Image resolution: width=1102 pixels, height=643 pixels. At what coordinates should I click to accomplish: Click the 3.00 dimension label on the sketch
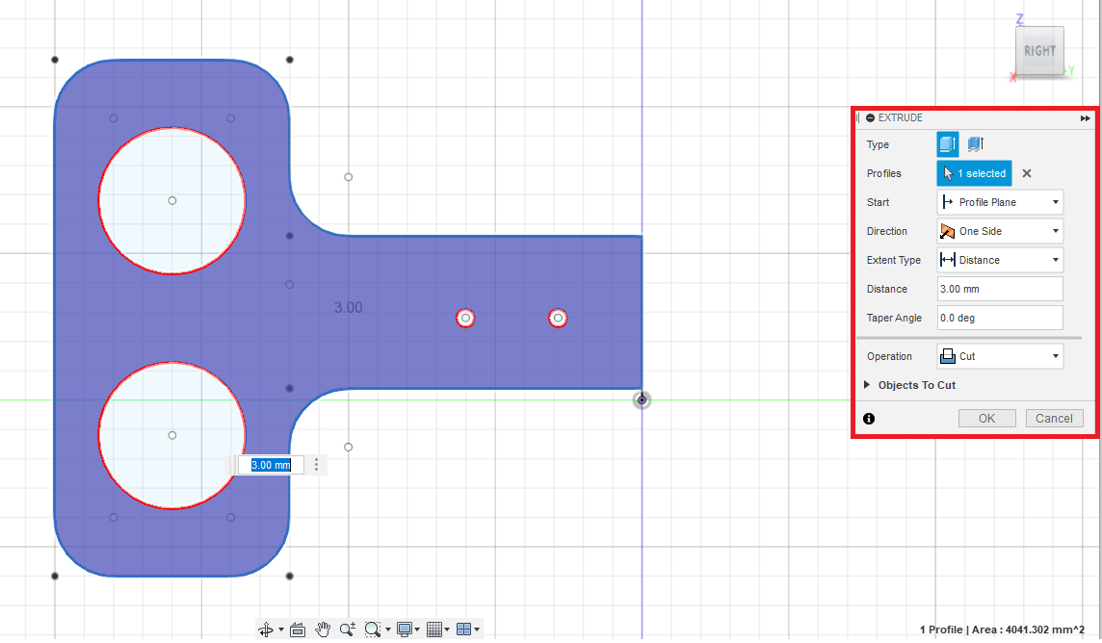pos(349,307)
